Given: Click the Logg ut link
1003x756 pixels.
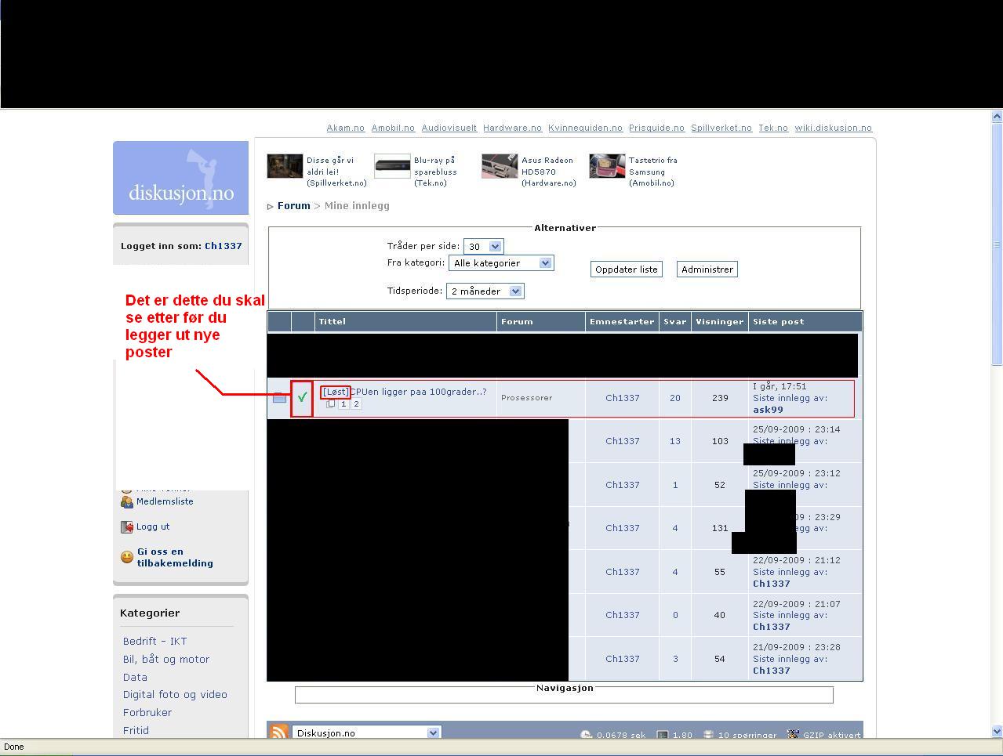Looking at the screenshot, I should [153, 526].
